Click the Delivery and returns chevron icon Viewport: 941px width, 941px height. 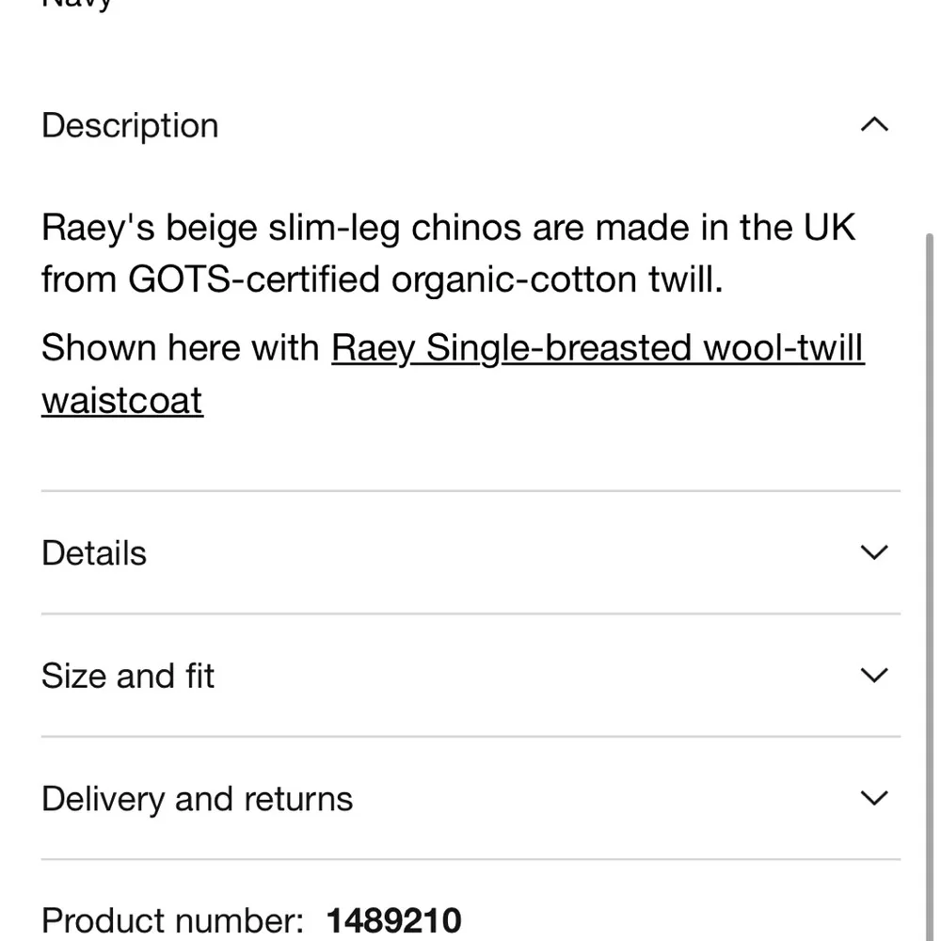pyautogui.click(x=873, y=797)
